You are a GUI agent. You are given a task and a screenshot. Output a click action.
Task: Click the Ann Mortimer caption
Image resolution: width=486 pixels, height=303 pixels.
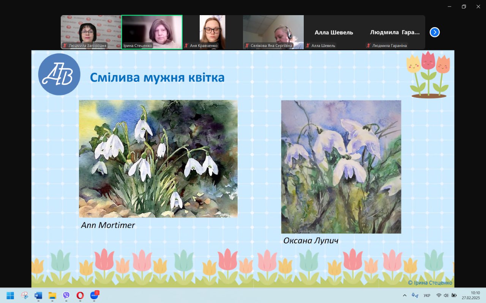(108, 225)
